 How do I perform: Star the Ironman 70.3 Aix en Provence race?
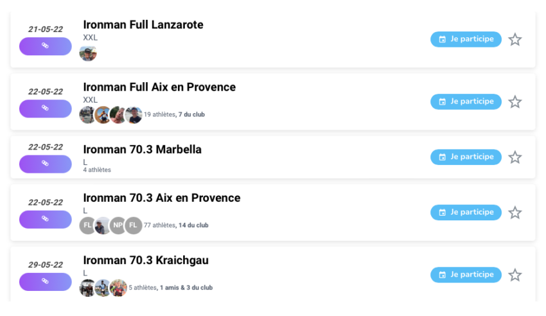(515, 213)
